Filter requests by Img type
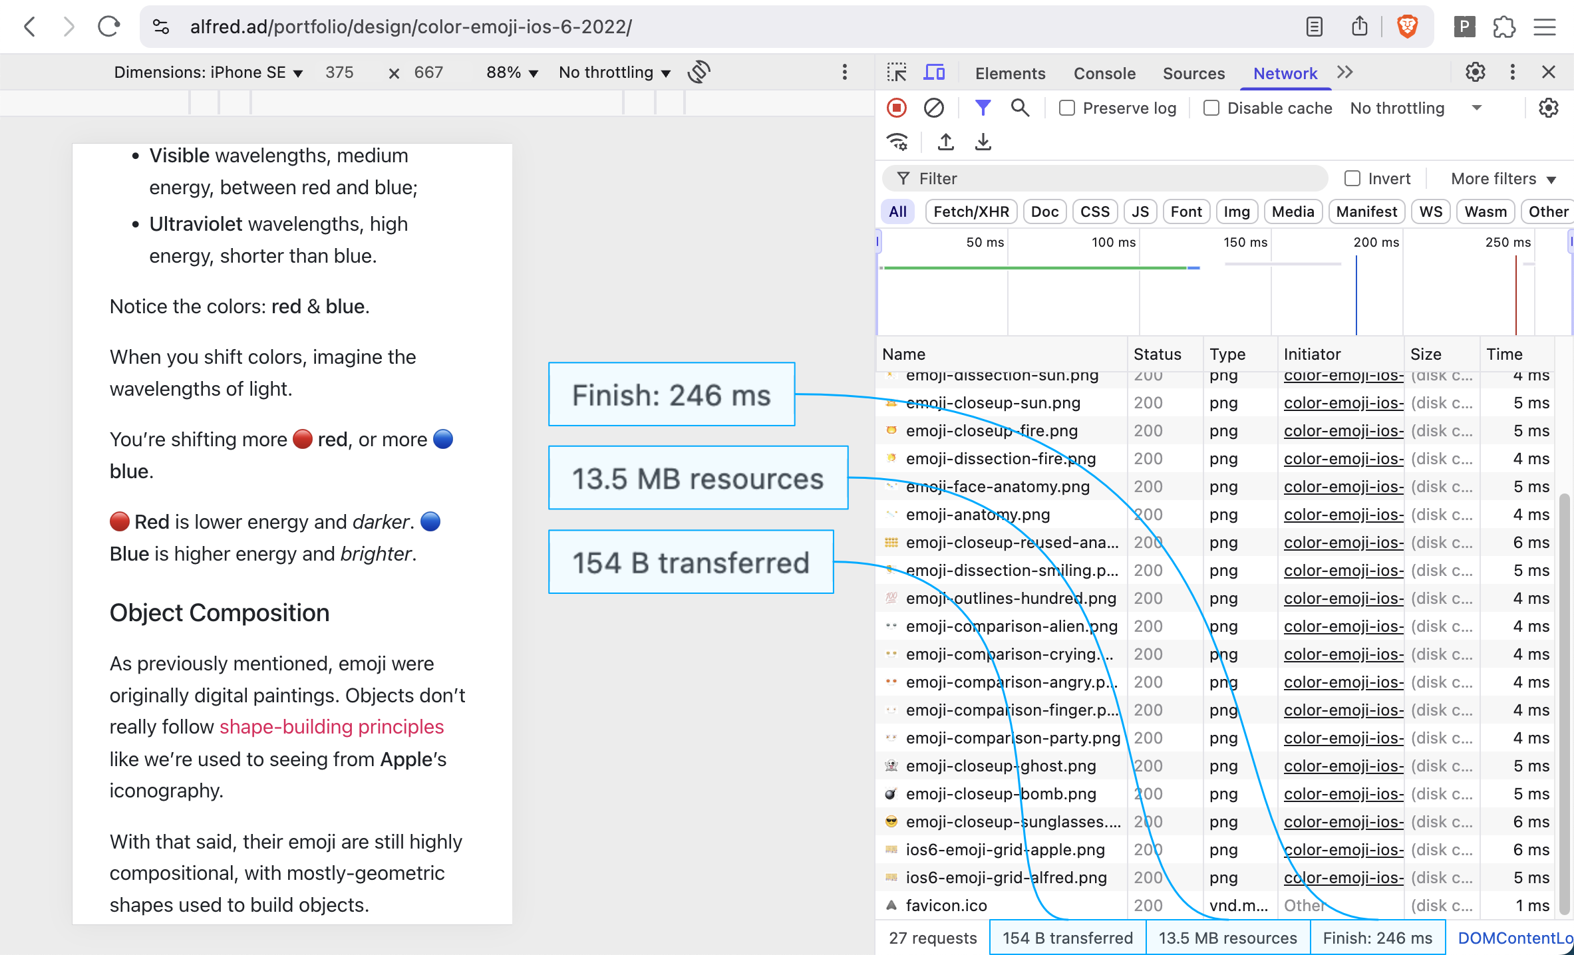This screenshot has height=955, width=1574. pos(1237,211)
